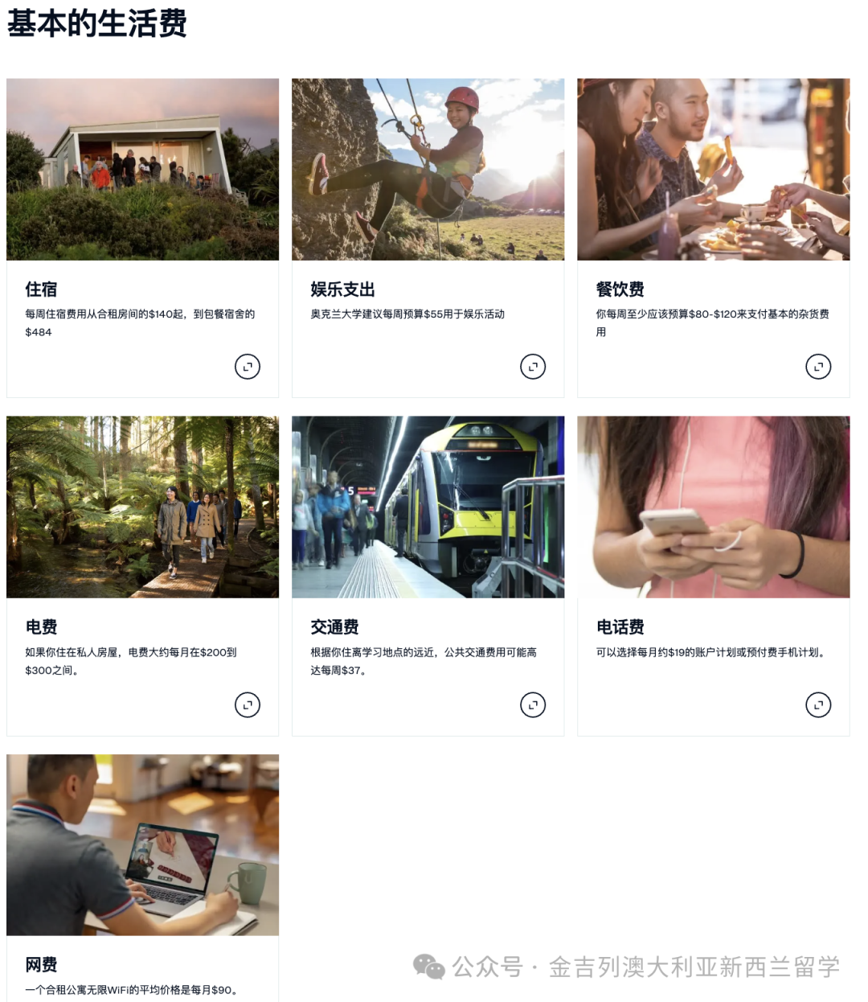Click the 餐饮费 heading text
868x1002 pixels.
620,290
